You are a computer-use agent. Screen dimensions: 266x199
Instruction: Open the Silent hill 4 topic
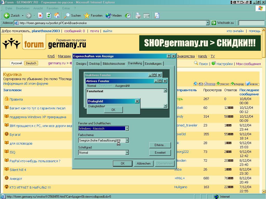pyautogui.click(x=18, y=170)
